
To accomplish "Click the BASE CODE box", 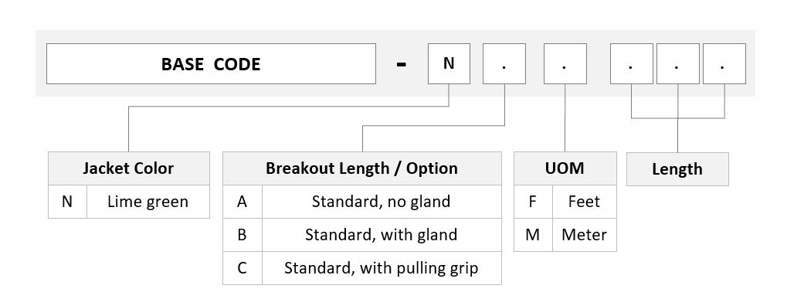I will coord(211,63).
